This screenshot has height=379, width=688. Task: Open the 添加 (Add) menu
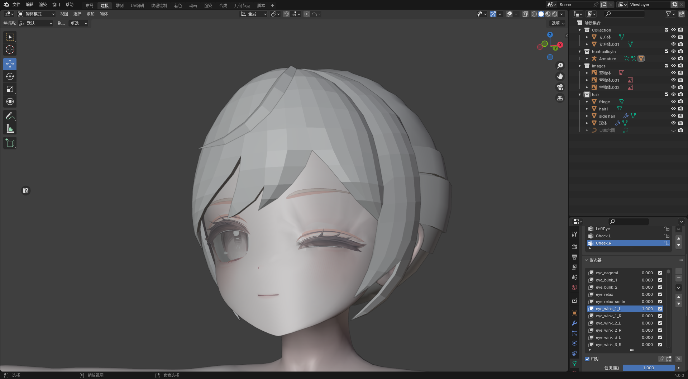click(91, 14)
